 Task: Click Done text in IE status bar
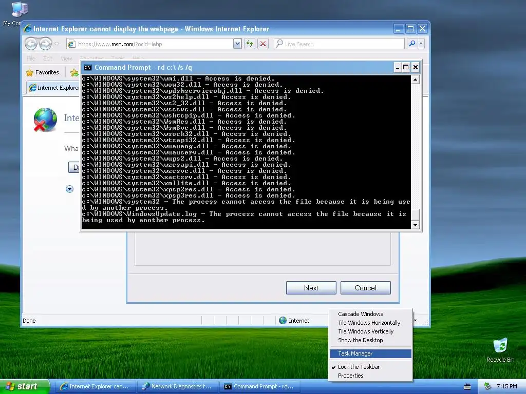click(x=29, y=321)
